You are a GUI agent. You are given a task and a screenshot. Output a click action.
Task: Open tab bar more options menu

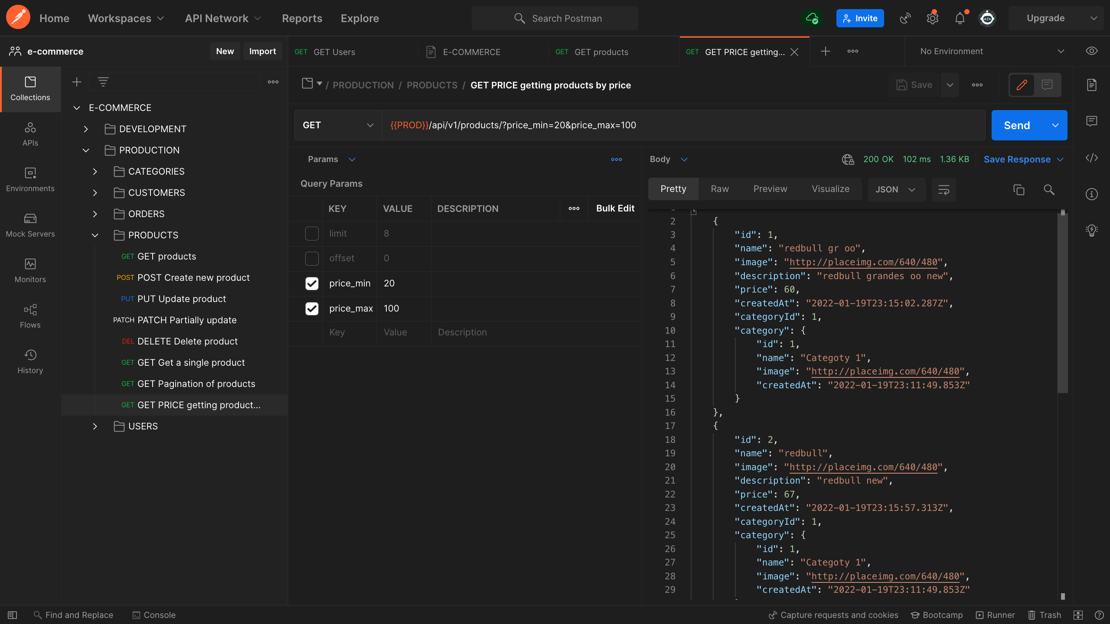pos(853,52)
